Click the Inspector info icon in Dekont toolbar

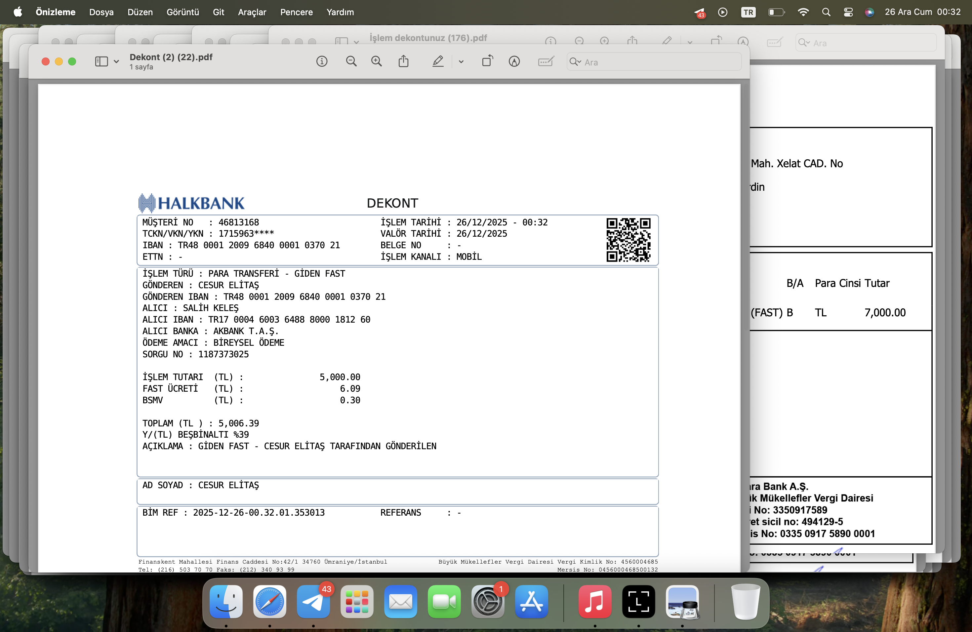tap(322, 62)
